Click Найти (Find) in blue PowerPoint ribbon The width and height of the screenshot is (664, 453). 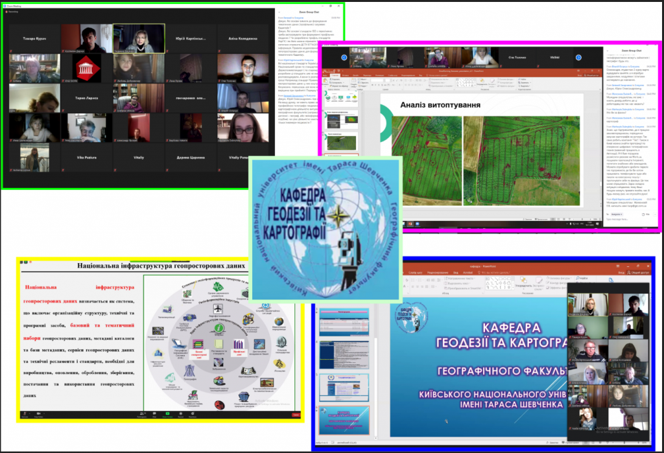(x=582, y=278)
